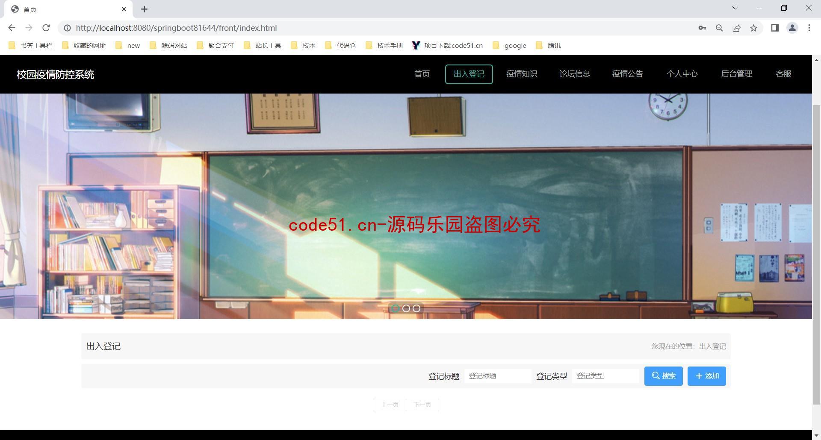Viewport: 821px width, 440px height.
Task: Open the 论坛信息 navigation item
Action: click(575, 74)
